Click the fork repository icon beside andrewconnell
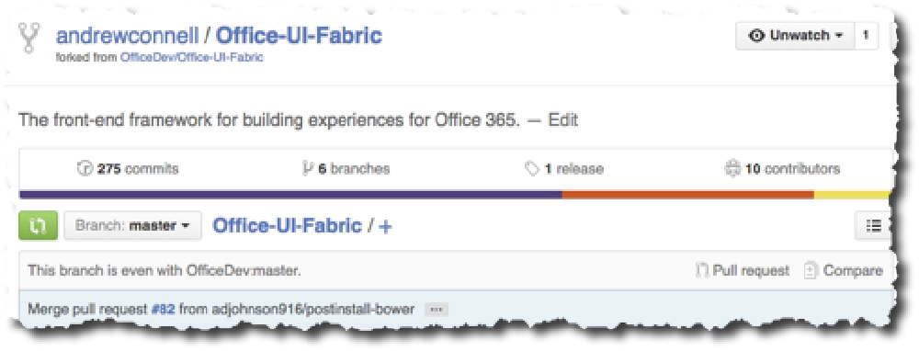Screen dimensions: 919x351 pyautogui.click(x=28, y=38)
